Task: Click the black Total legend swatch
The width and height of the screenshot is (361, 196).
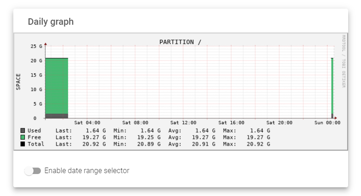Action: point(23,144)
